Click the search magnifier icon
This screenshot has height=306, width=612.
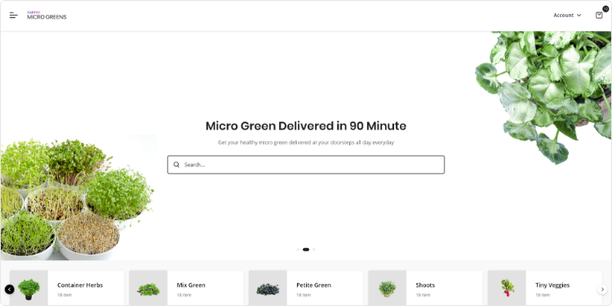tap(176, 165)
